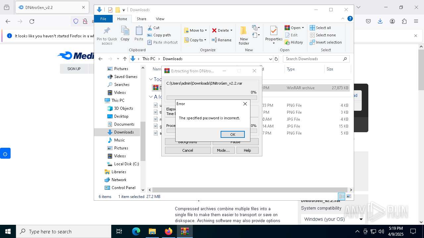
Task: Click the Up one level arrow
Action: (x=125, y=59)
